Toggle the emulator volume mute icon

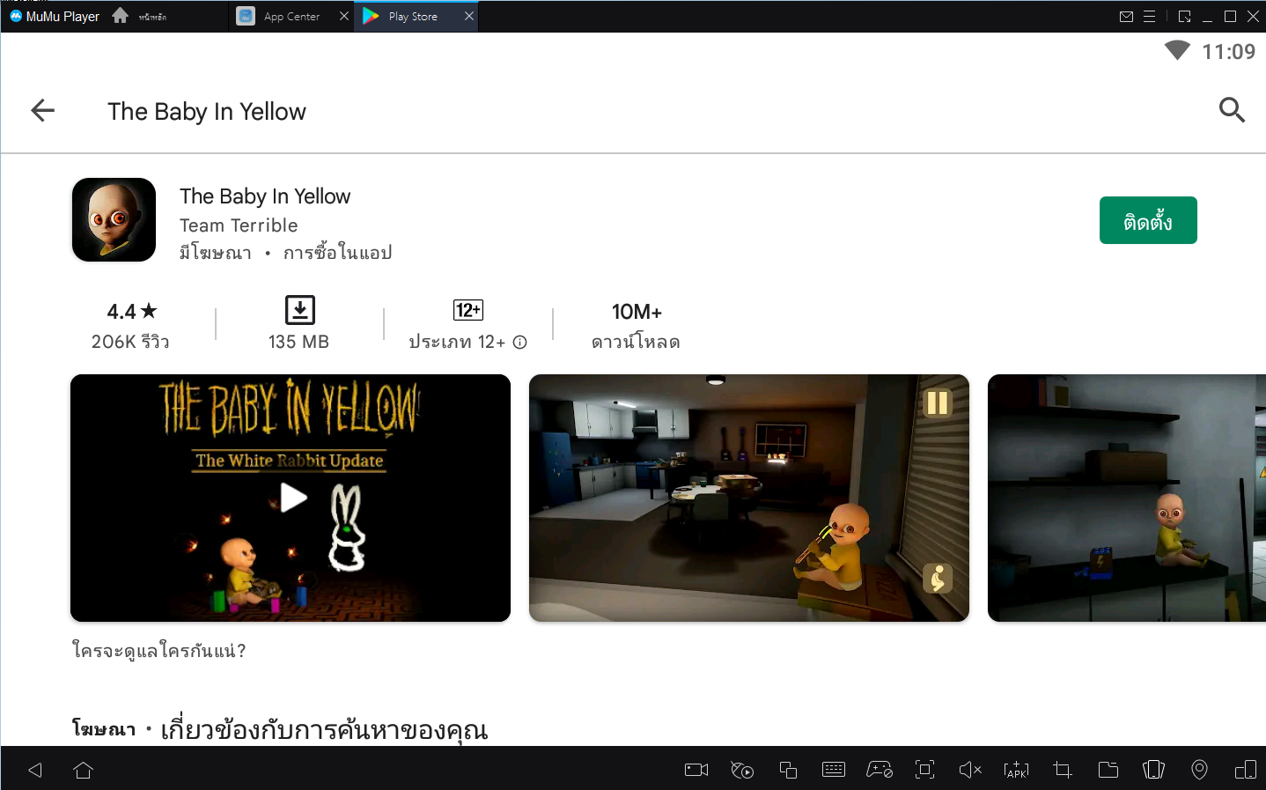[970, 770]
